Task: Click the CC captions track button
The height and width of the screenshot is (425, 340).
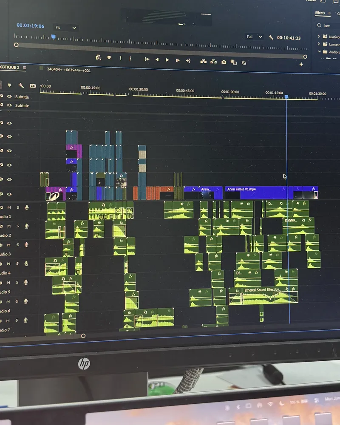Action: [33, 86]
